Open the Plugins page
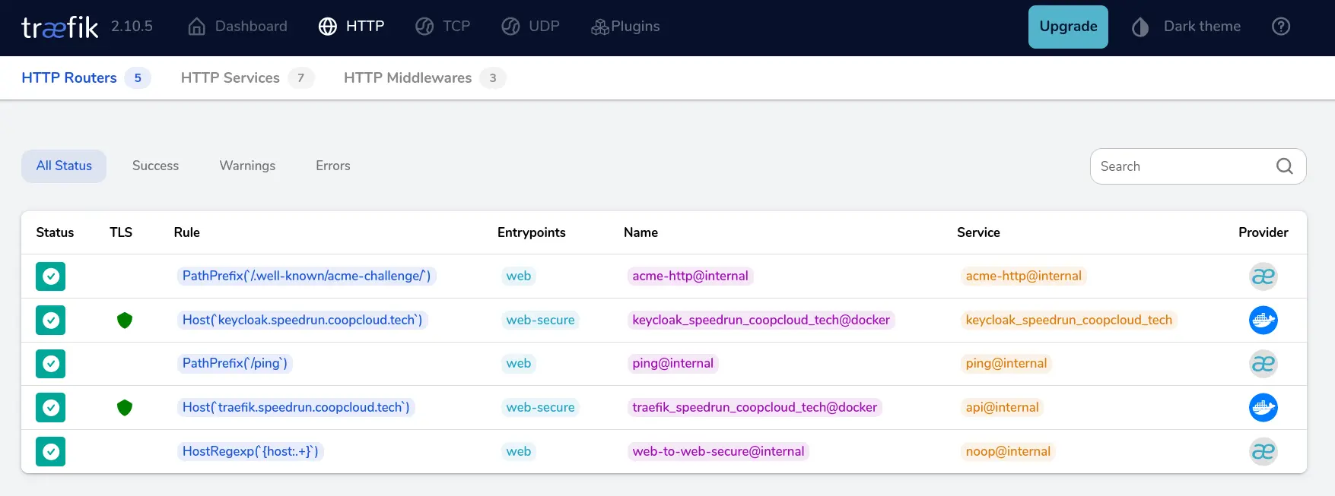 [x=625, y=27]
